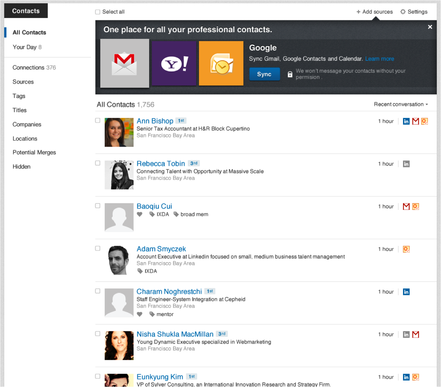The height and width of the screenshot is (387, 441).
Task: Click Gmail source icon in Ann Bishop row
Action: pyautogui.click(x=416, y=121)
